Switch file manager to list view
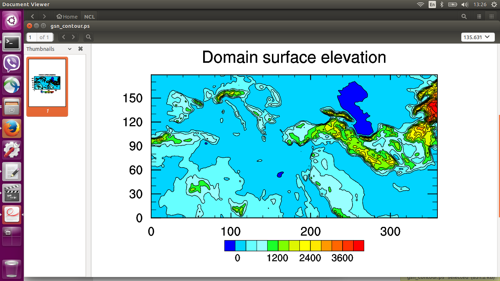The image size is (500, 281). pyautogui.click(x=479, y=16)
